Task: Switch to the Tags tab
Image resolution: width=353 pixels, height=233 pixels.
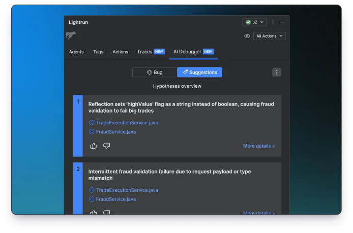Action: pyautogui.click(x=98, y=52)
